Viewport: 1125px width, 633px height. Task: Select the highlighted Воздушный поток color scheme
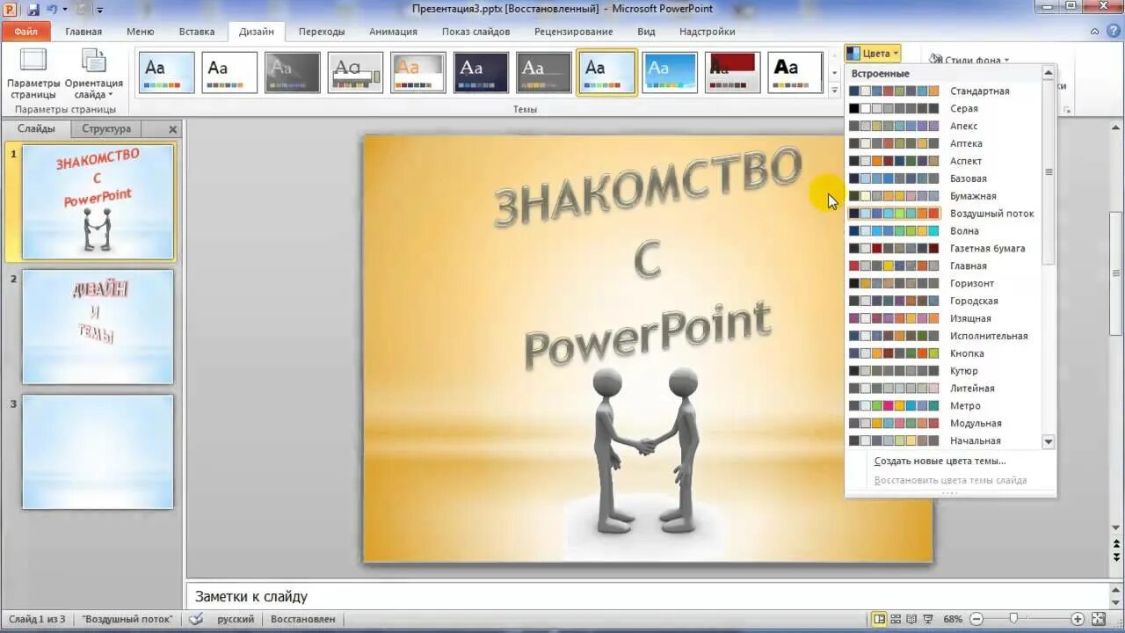tap(946, 214)
